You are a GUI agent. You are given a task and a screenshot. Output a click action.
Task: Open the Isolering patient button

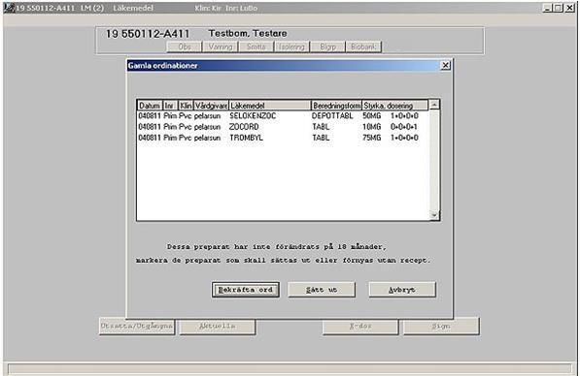[x=291, y=47]
